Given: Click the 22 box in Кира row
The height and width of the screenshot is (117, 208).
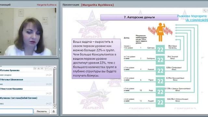Looking at the screenshot, I should pos(160,92).
